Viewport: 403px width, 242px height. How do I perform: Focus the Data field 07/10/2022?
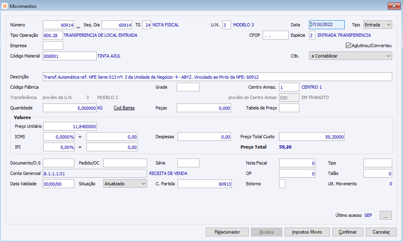[326, 25]
